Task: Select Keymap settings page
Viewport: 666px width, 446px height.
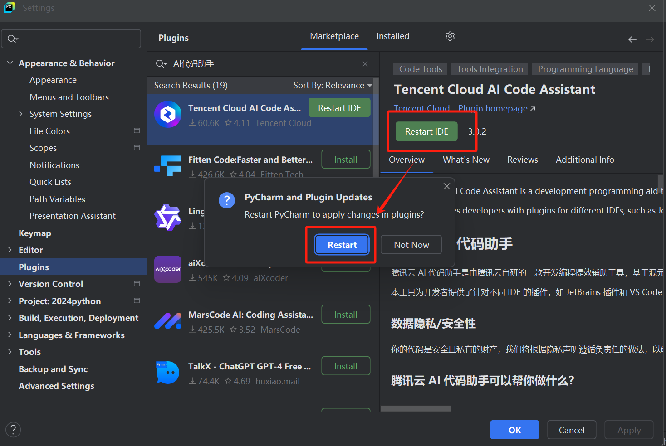Action: coord(35,233)
